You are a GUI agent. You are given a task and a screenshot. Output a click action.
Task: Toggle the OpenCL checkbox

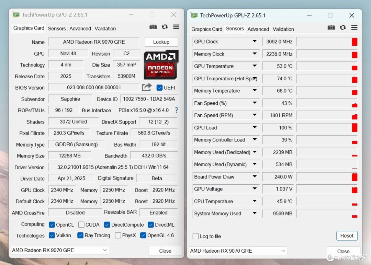coord(52,224)
